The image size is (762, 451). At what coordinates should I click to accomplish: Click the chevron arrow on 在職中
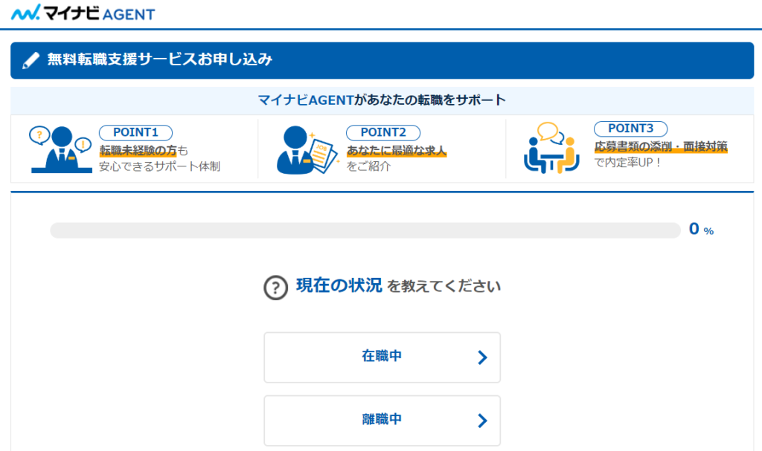(x=482, y=357)
